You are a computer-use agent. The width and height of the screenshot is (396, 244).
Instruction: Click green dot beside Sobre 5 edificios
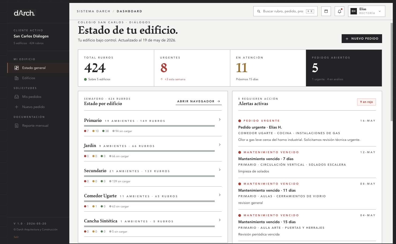85,79
